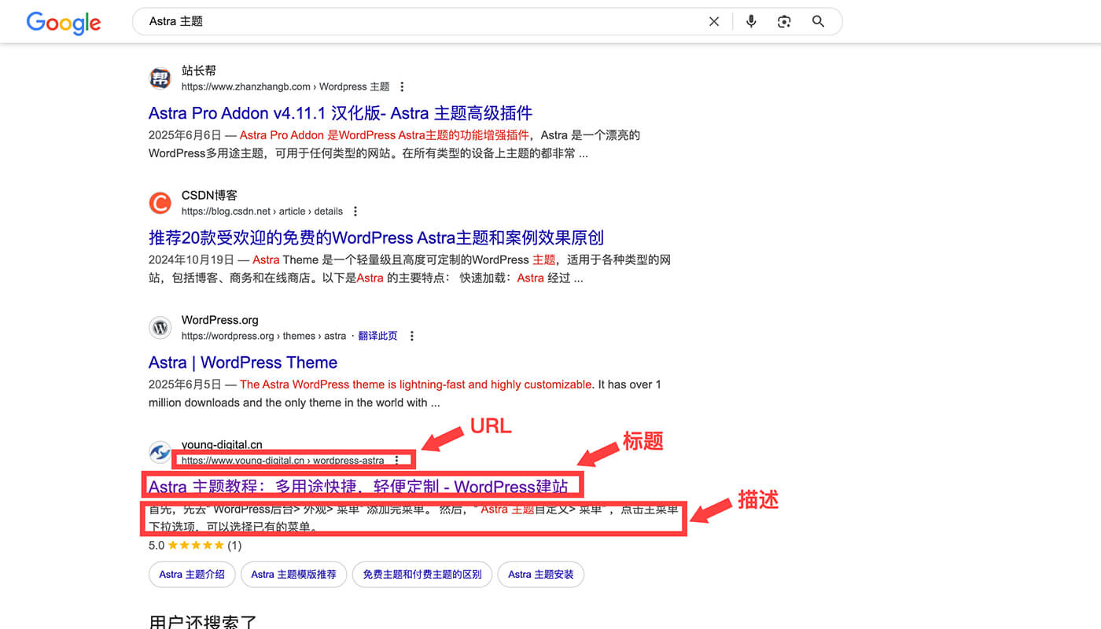Open more options for CSDN博客 result
Viewport: 1101px width, 629px height.
pyautogui.click(x=355, y=212)
